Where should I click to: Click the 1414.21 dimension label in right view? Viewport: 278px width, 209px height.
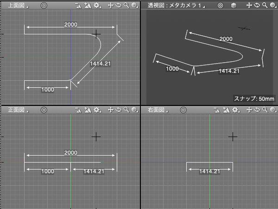(x=209, y=171)
